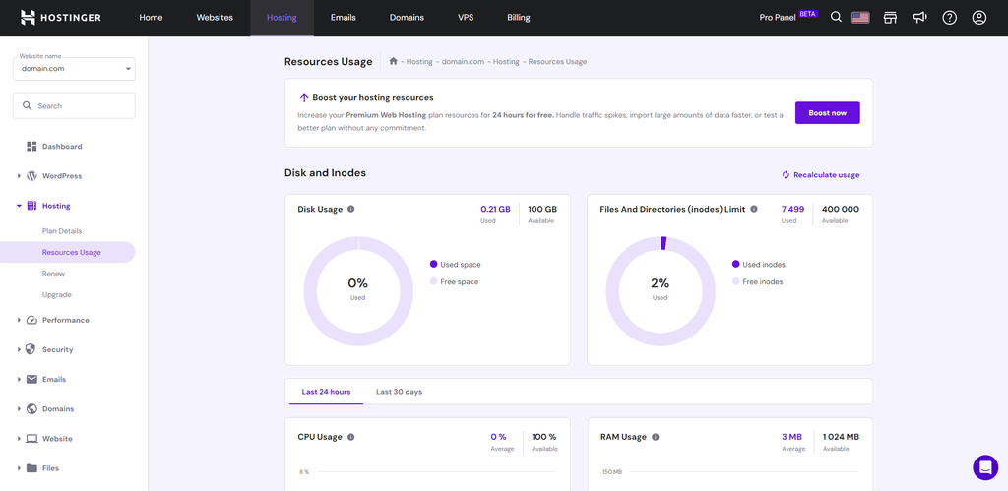The width and height of the screenshot is (1008, 491).
Task: Open the user profile icon
Action: point(979,18)
